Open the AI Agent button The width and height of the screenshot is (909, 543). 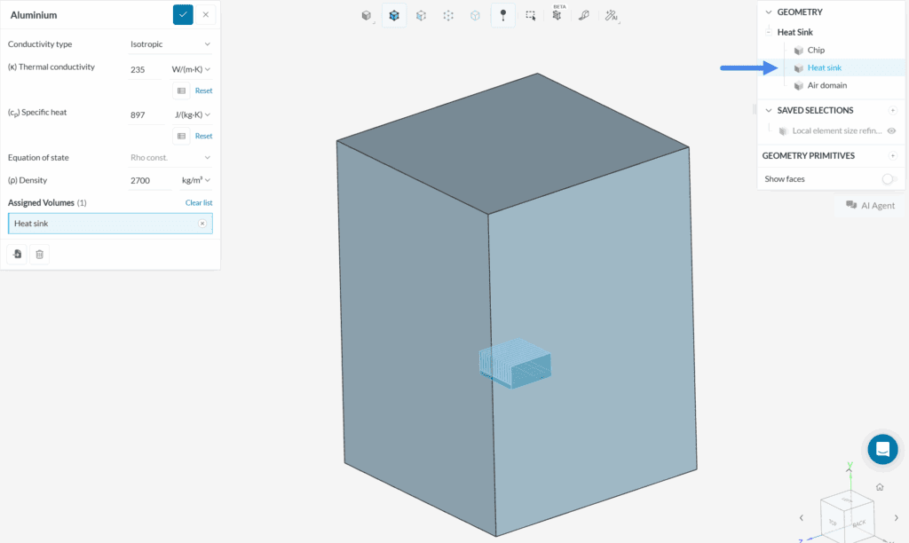(870, 206)
